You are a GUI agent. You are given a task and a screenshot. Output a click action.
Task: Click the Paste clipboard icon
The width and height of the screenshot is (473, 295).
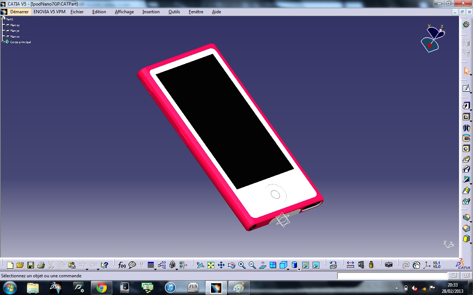click(x=72, y=265)
